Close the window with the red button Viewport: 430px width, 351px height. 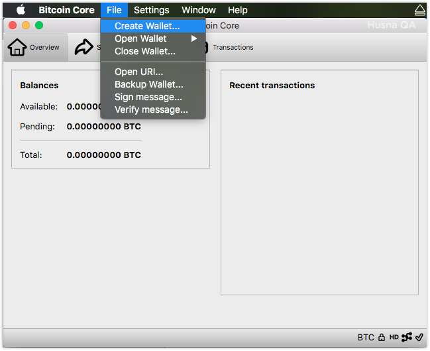click(13, 25)
